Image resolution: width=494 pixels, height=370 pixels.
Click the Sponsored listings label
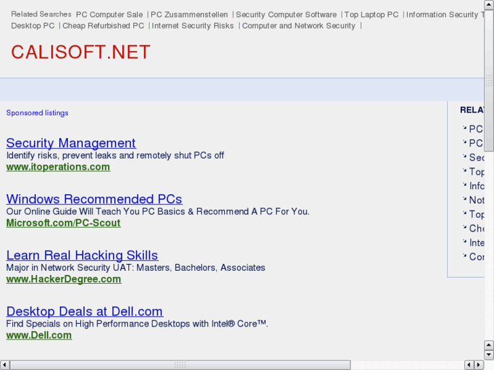tap(37, 113)
